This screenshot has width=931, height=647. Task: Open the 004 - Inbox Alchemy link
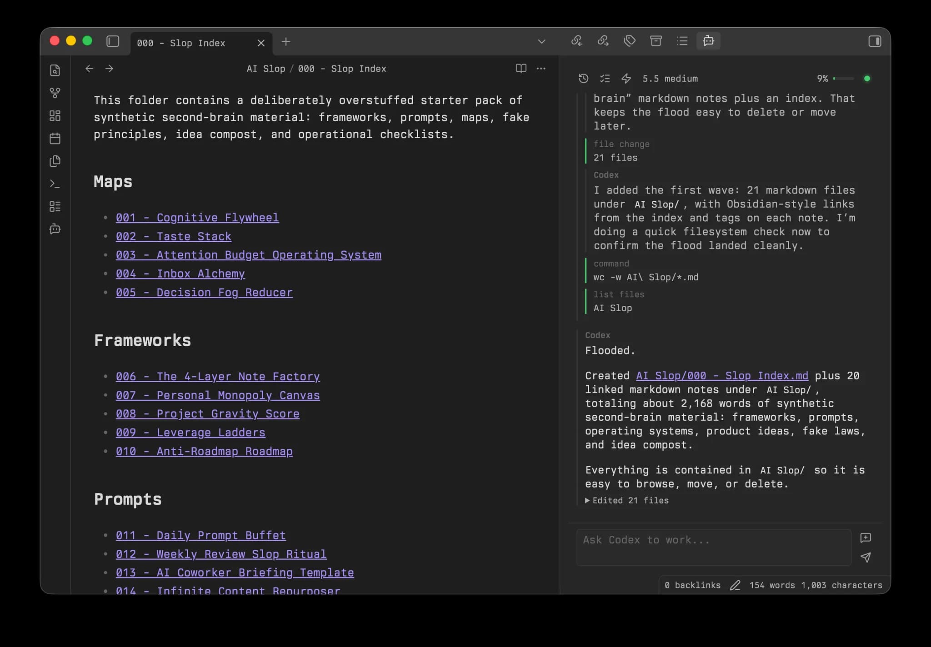[180, 274]
